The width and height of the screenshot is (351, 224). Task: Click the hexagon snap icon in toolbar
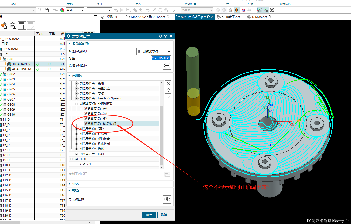(x=160, y=10)
